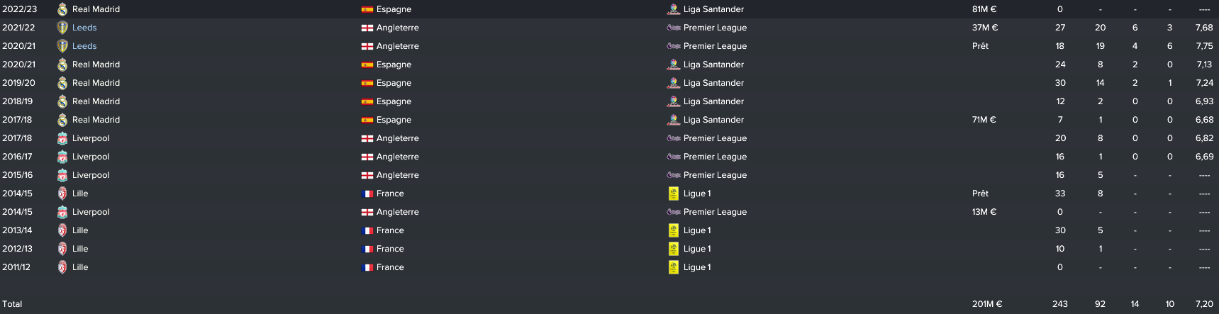Click the Real Madrid crest for 2022/23
This screenshot has height=314, width=1219.
62,9
